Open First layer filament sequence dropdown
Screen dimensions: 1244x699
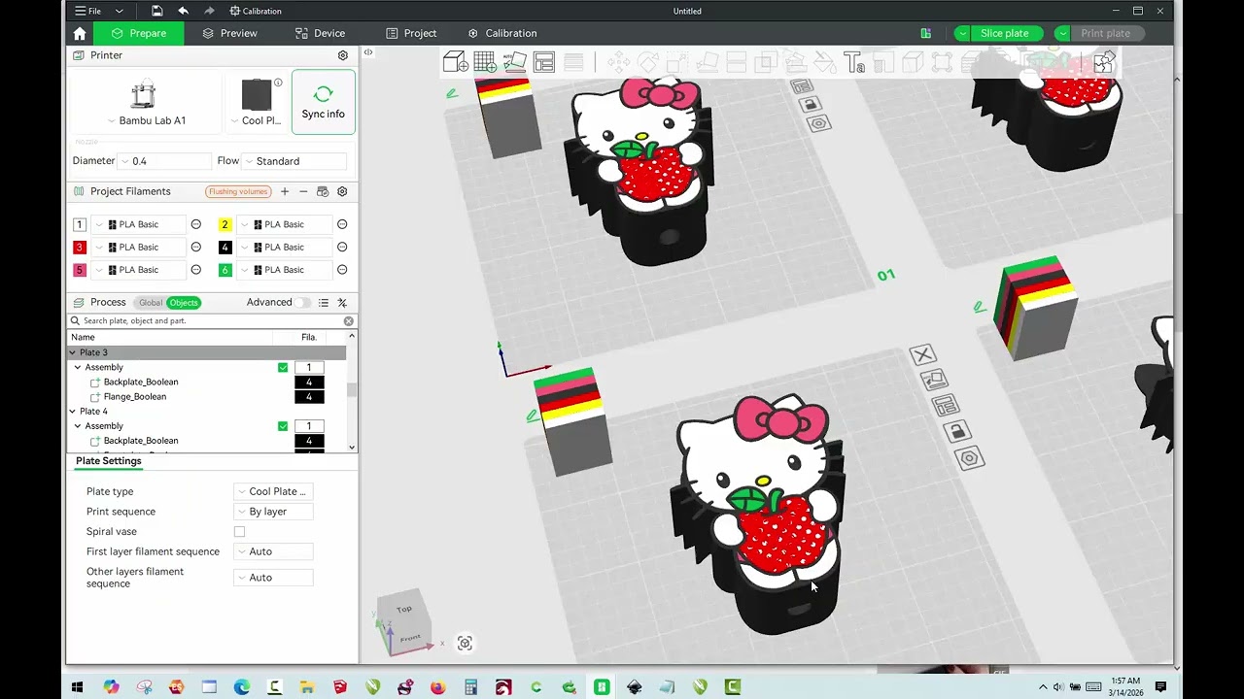click(273, 551)
